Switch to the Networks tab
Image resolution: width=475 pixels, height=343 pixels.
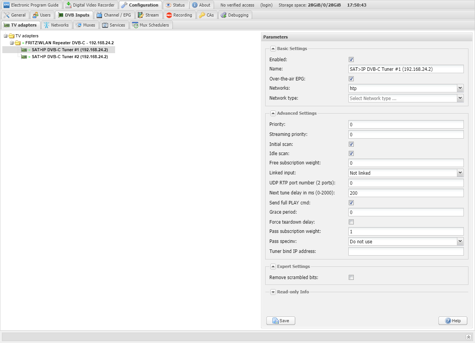point(58,25)
